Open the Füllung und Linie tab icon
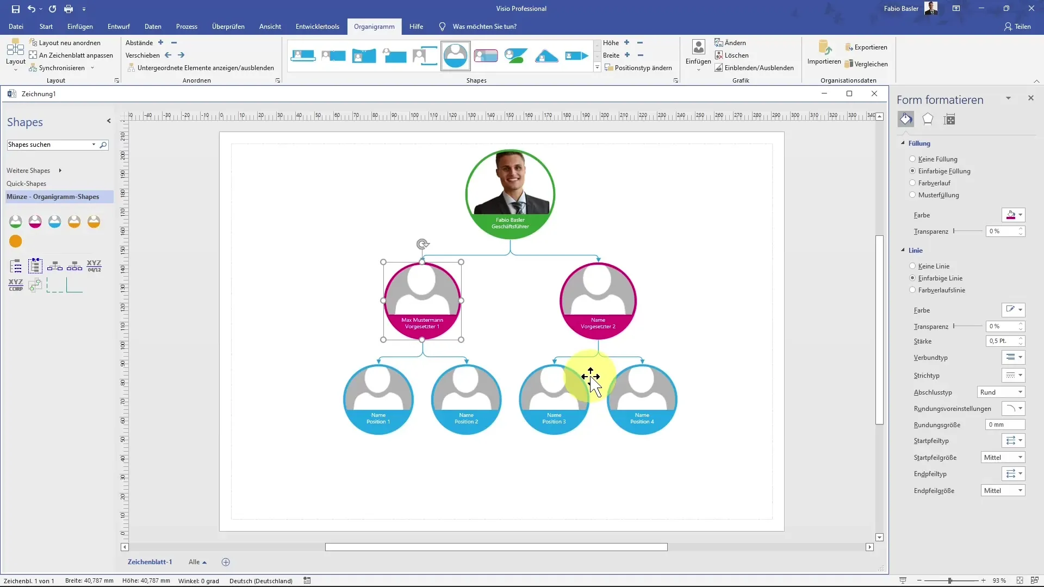 (906, 119)
